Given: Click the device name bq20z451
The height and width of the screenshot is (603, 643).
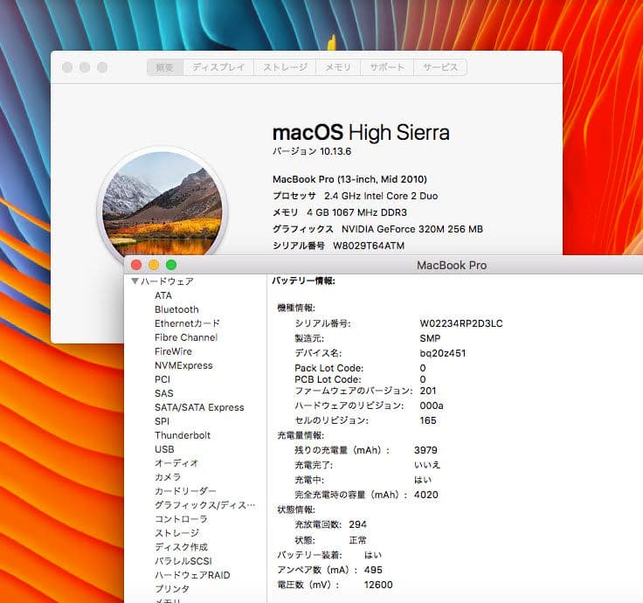Looking at the screenshot, I should coord(443,353).
